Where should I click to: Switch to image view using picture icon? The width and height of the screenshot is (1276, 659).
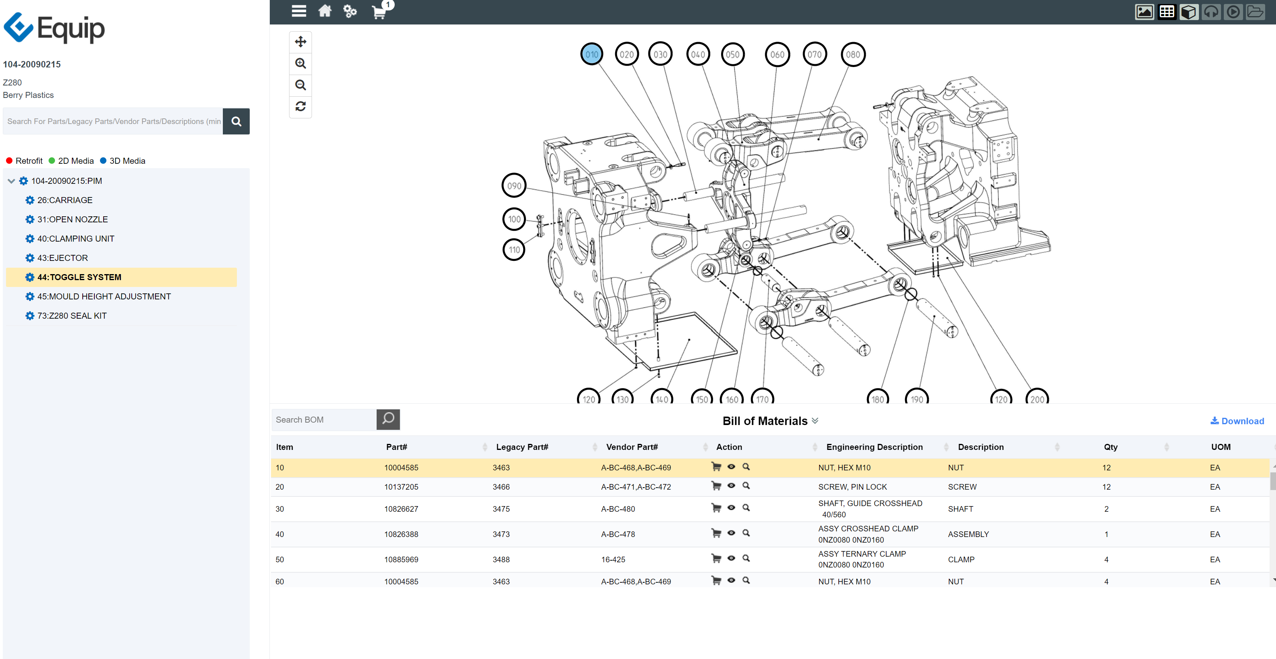[1144, 11]
